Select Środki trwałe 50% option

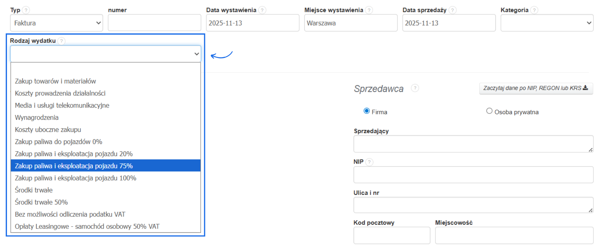click(x=41, y=202)
